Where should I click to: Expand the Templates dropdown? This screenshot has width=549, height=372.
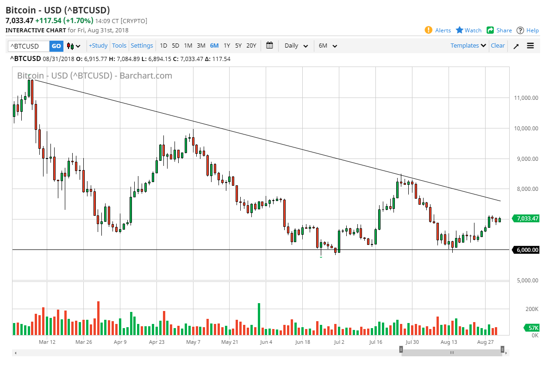tap(468, 45)
